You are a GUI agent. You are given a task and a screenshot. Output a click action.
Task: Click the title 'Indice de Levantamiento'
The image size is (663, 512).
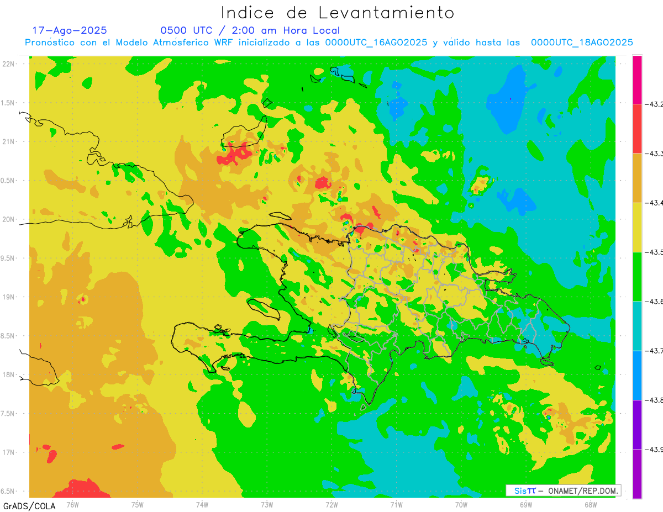point(338,12)
